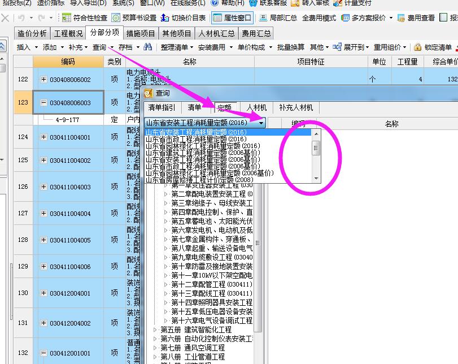Click the undo arrow in toolbar
Screen dimensions: 458x364
point(21,18)
